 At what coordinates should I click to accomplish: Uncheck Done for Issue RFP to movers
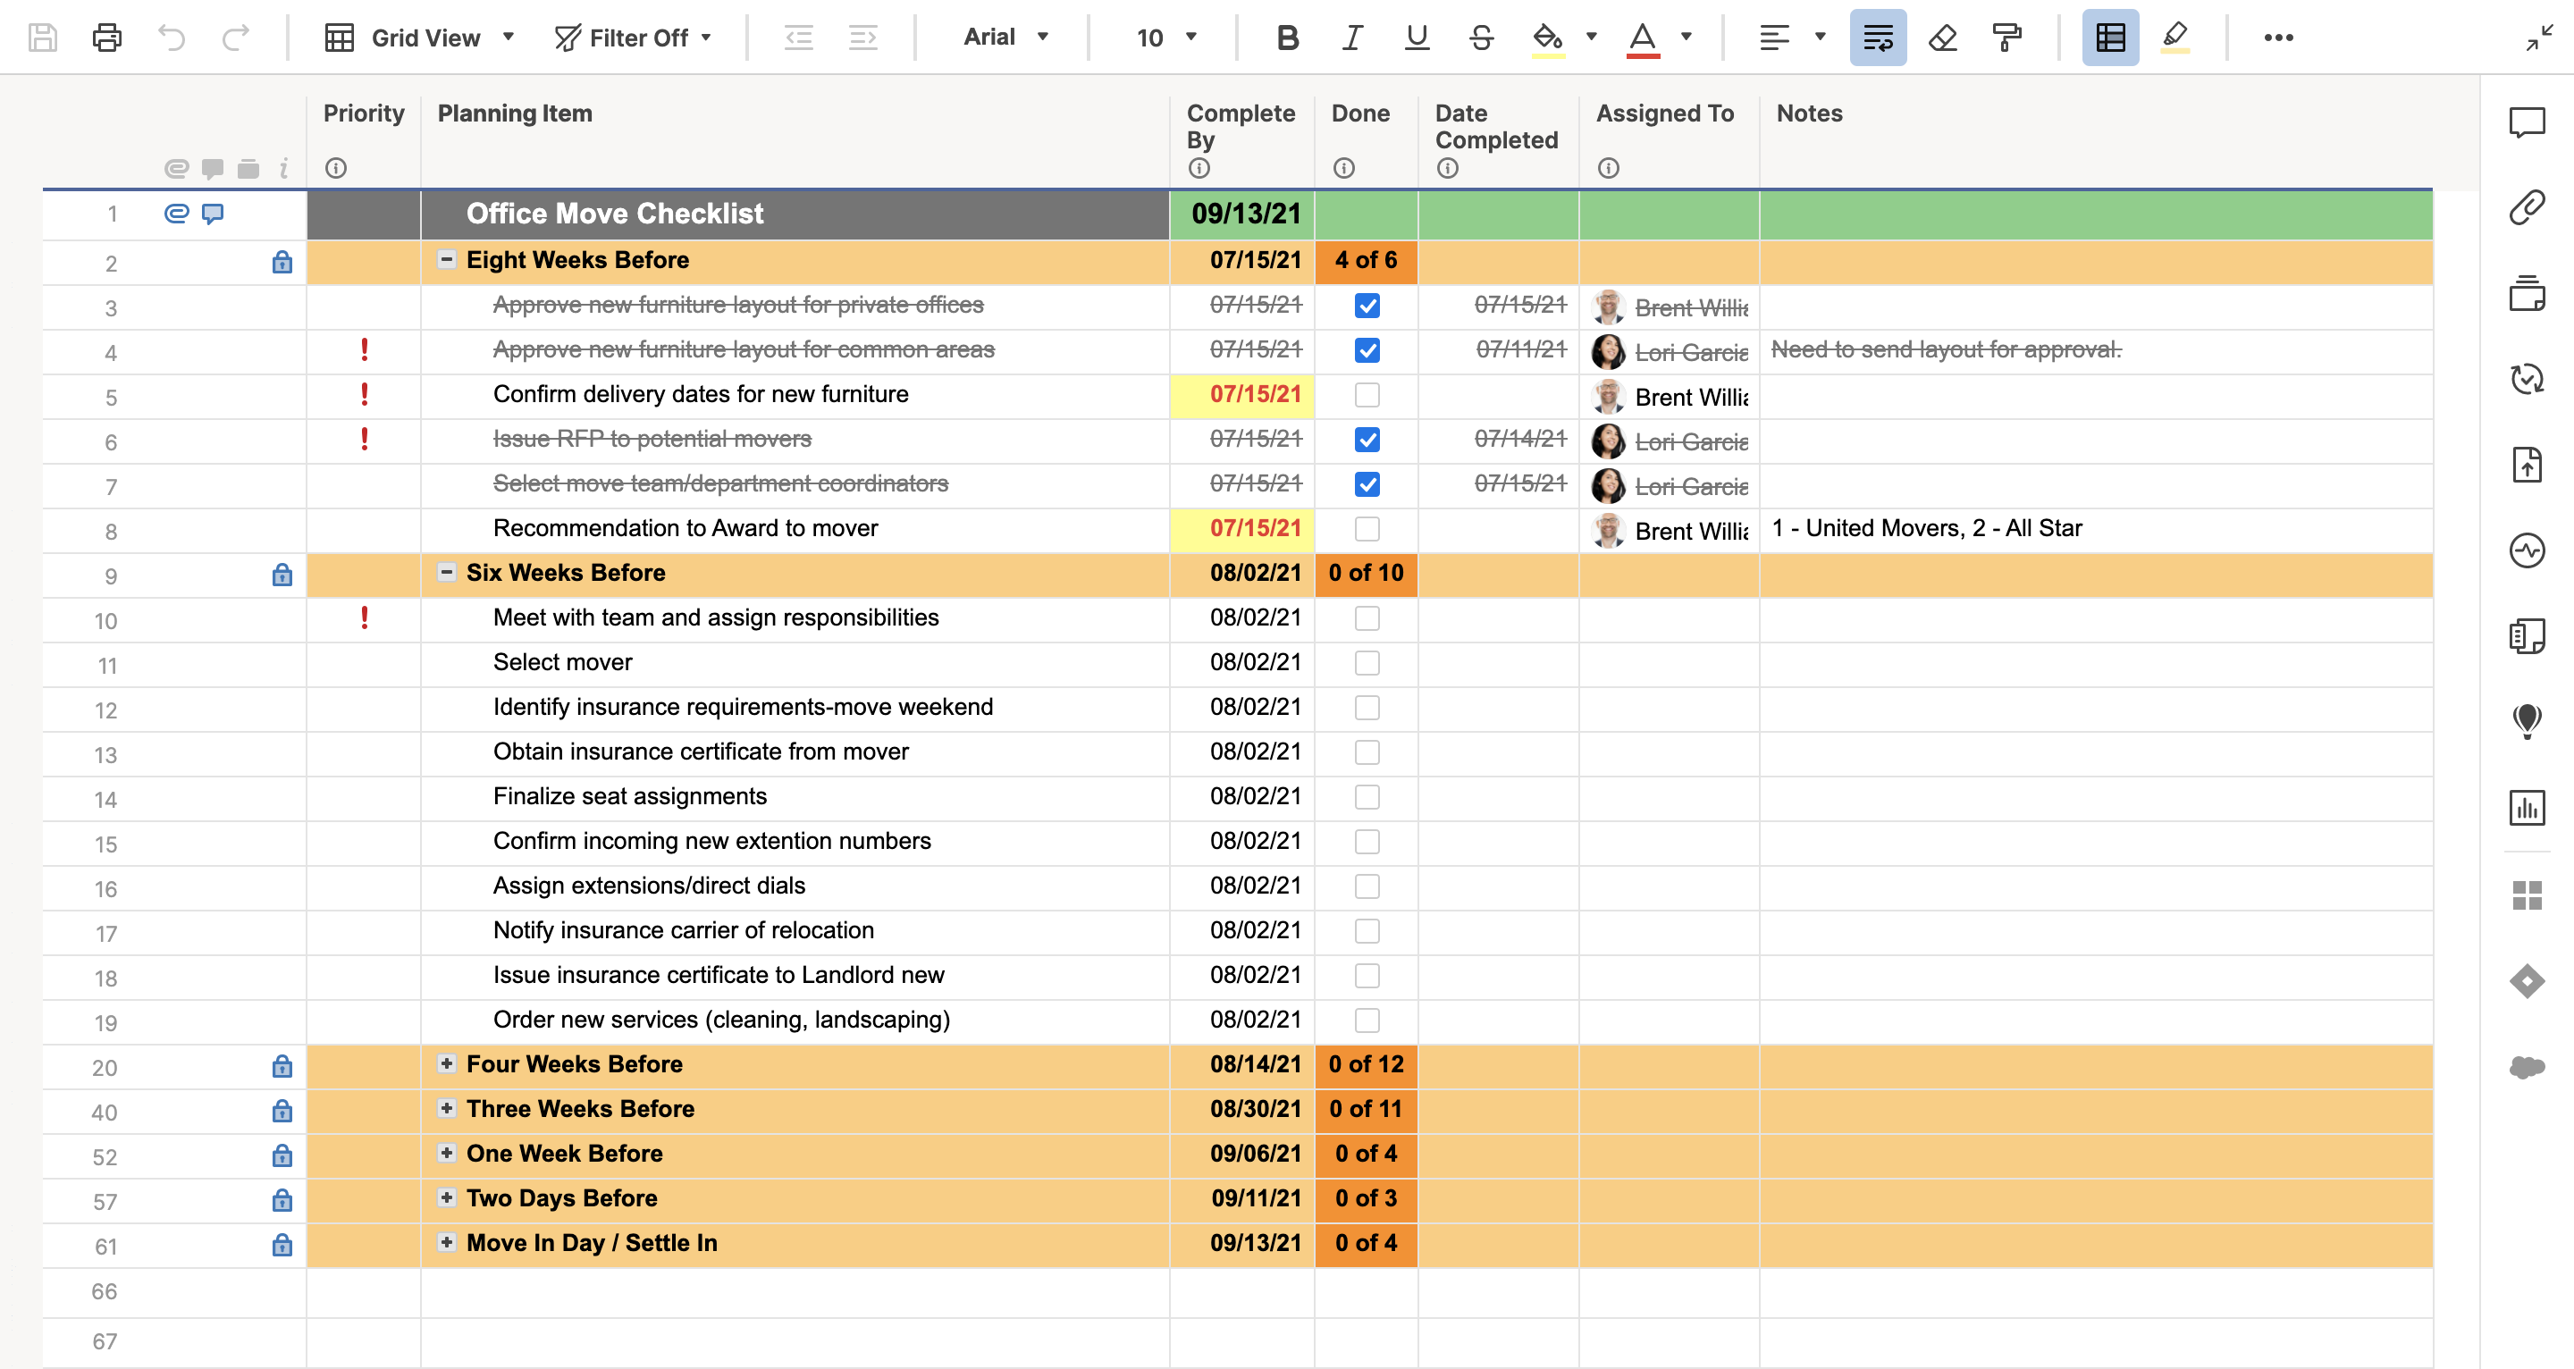pos(1366,440)
